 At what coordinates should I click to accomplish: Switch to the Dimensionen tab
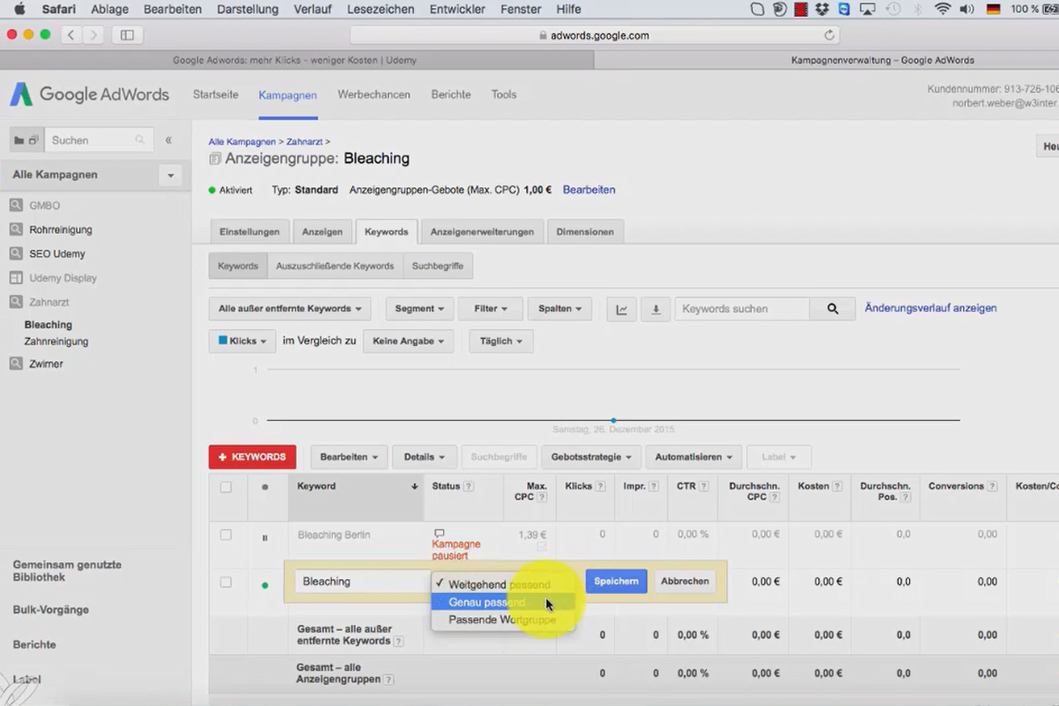tap(585, 232)
